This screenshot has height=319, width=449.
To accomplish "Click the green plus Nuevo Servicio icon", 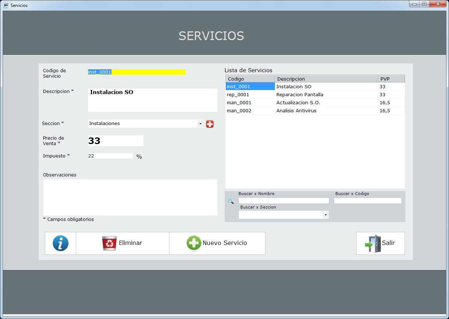I will (194, 243).
